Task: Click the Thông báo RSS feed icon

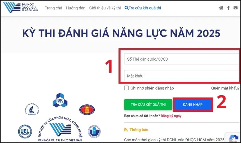Action: coord(126,130)
